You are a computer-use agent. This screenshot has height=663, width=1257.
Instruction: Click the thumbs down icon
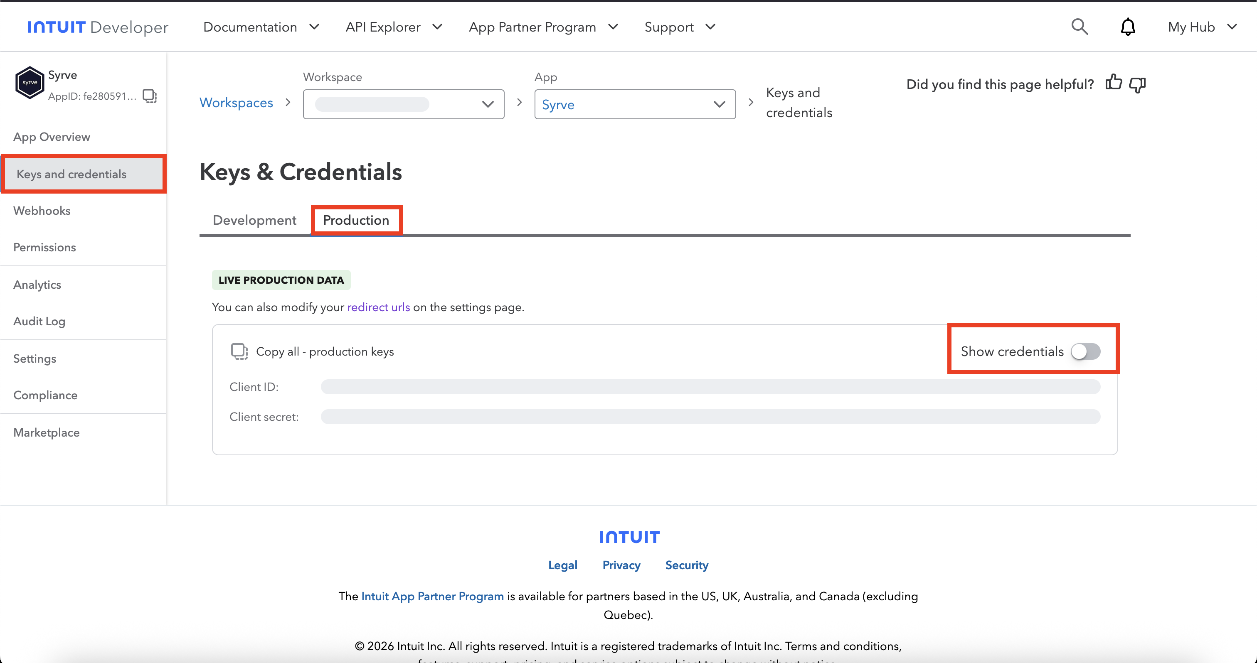[1137, 84]
